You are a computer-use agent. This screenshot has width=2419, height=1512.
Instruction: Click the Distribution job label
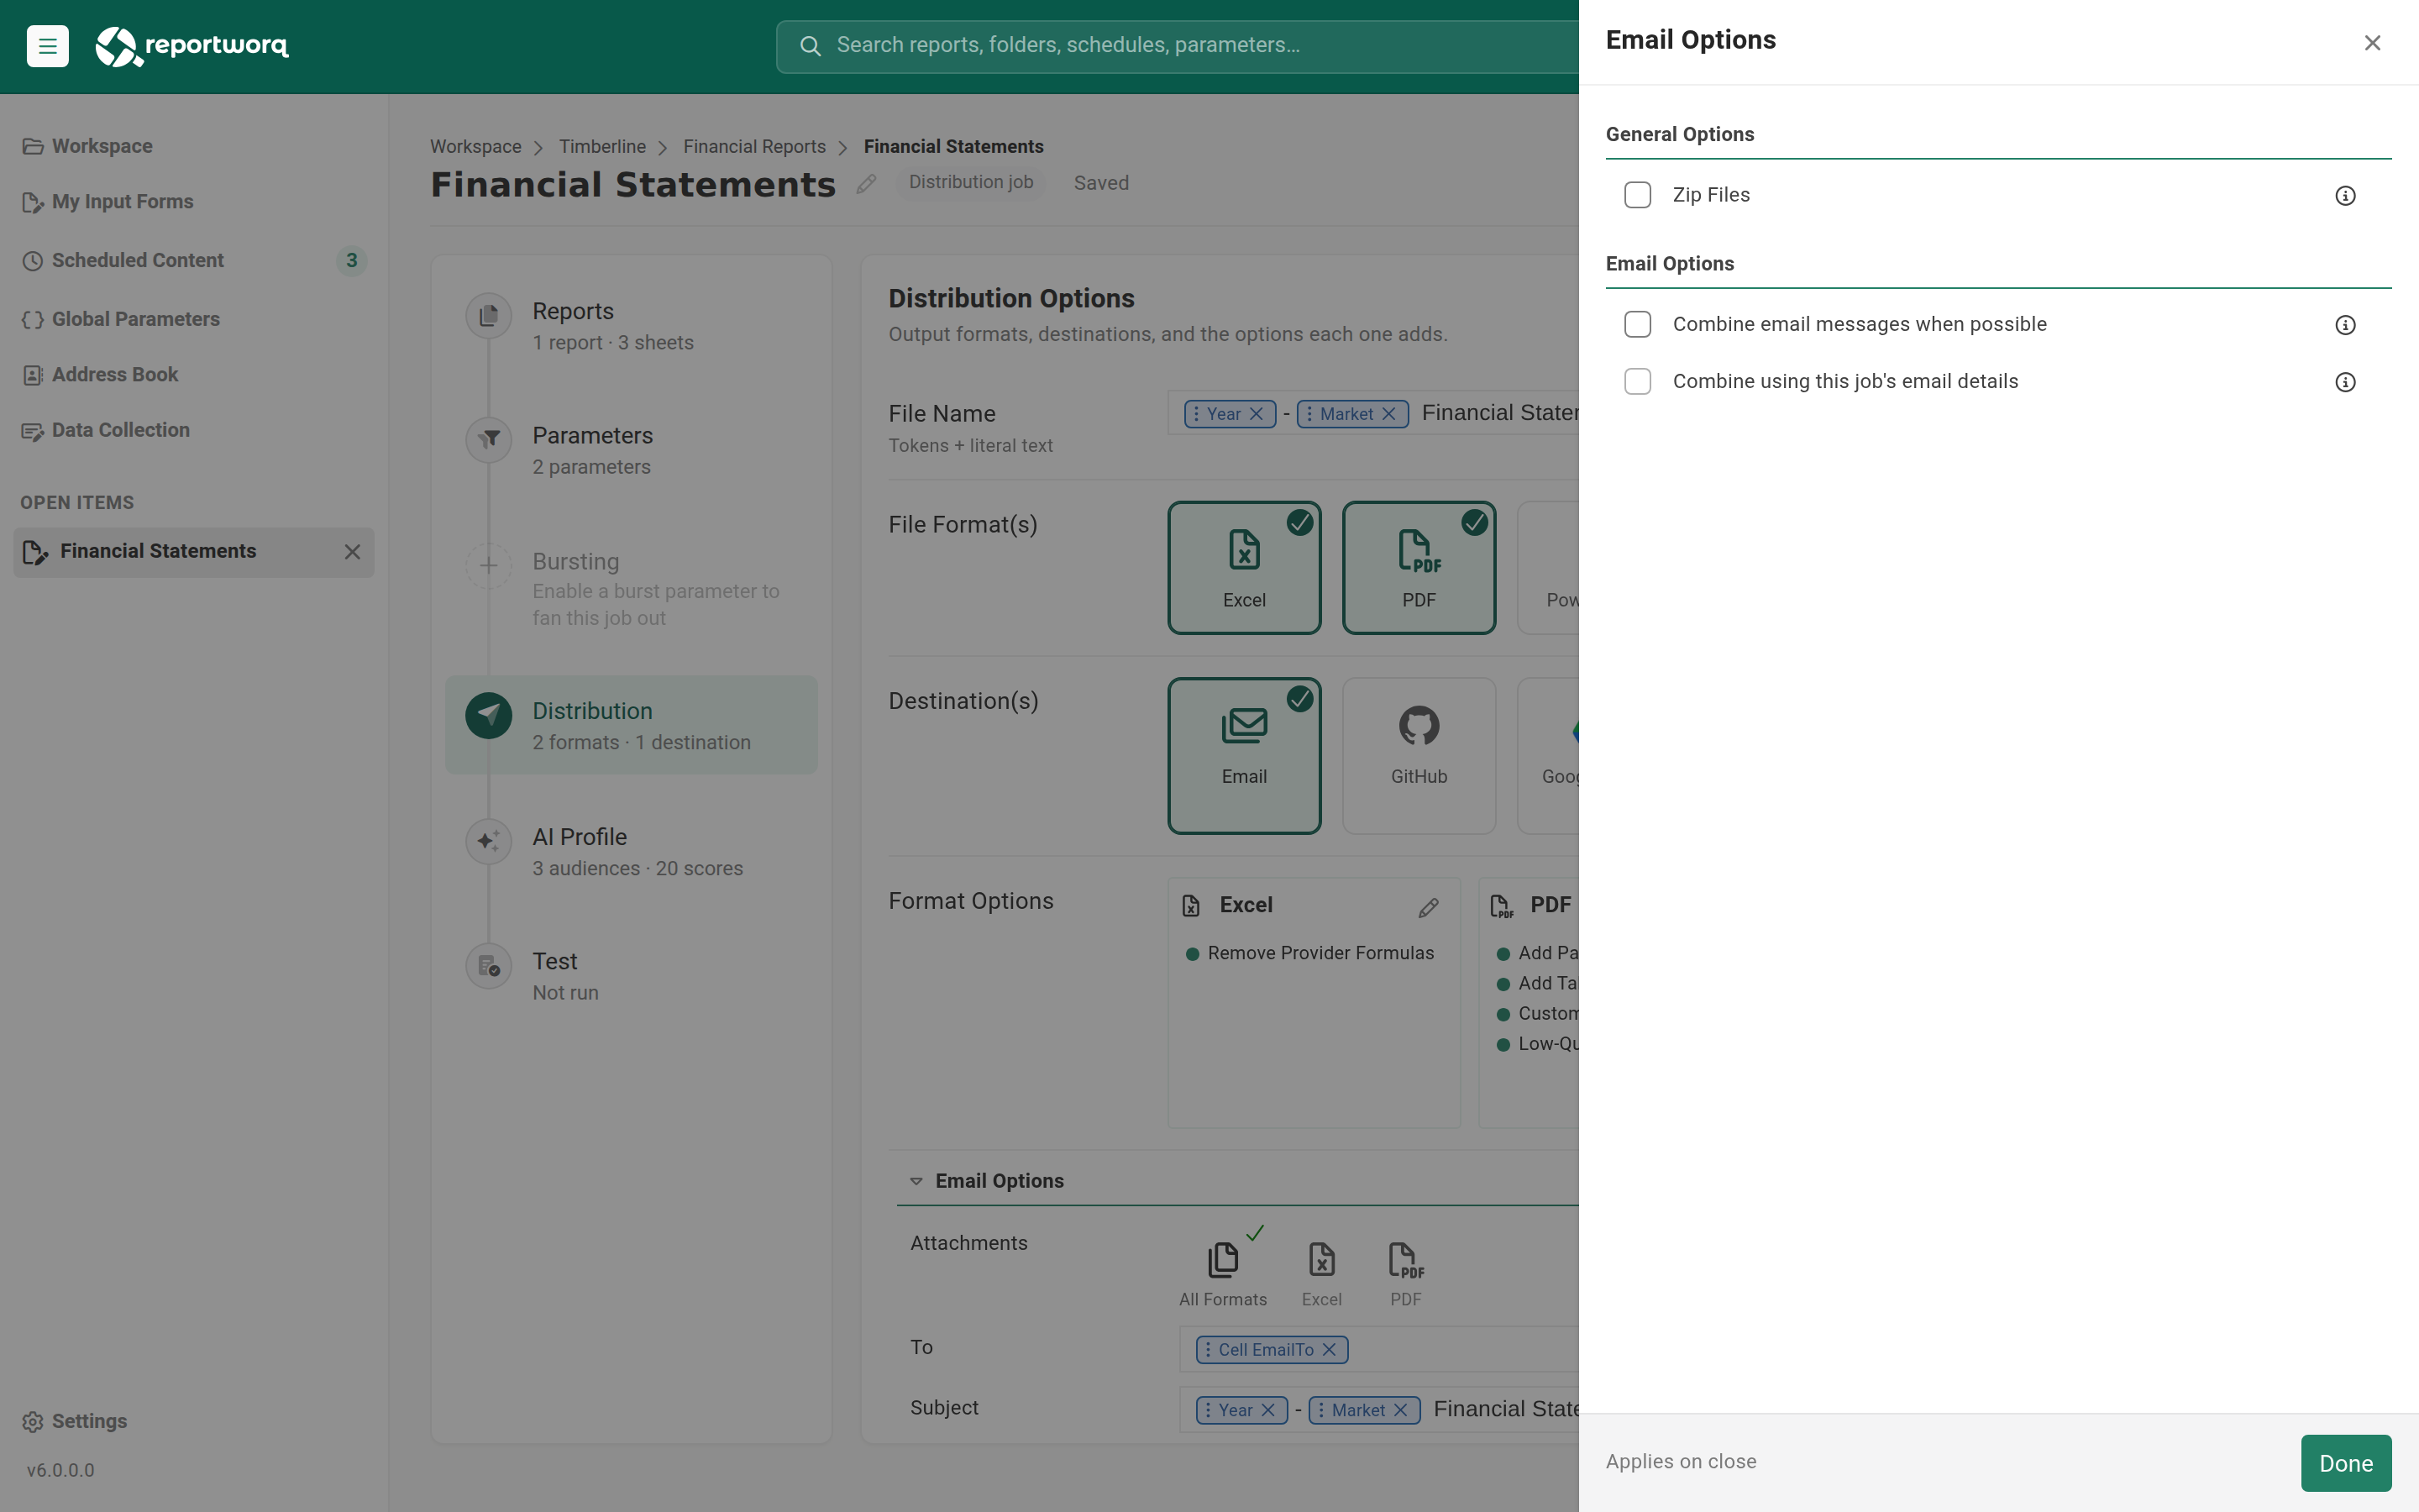(971, 183)
